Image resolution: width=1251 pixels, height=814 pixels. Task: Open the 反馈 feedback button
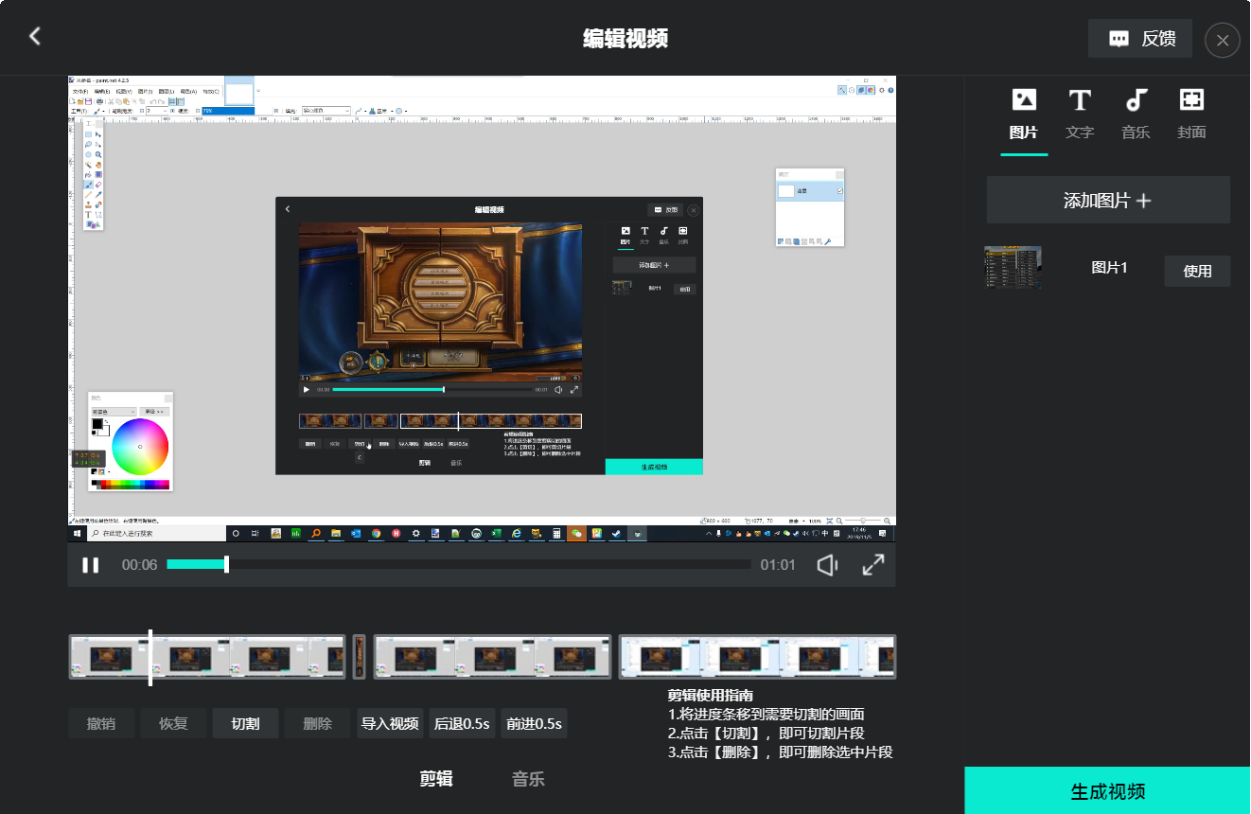point(1140,39)
